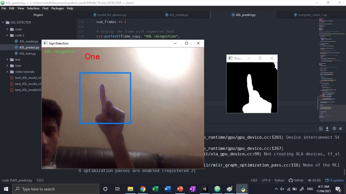
Task: Click the Thresholded window title icon
Action: click(x=230, y=58)
